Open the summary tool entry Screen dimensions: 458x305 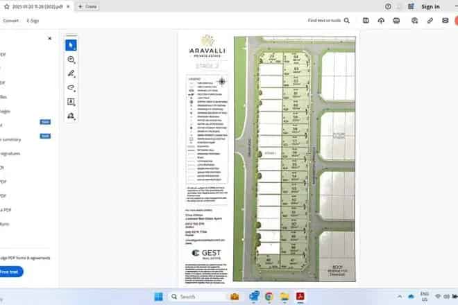10,139
